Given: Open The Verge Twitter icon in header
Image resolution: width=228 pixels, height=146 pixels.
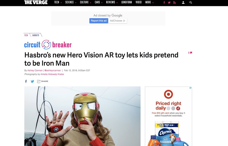Looking at the screenshot, I should click(169, 3).
